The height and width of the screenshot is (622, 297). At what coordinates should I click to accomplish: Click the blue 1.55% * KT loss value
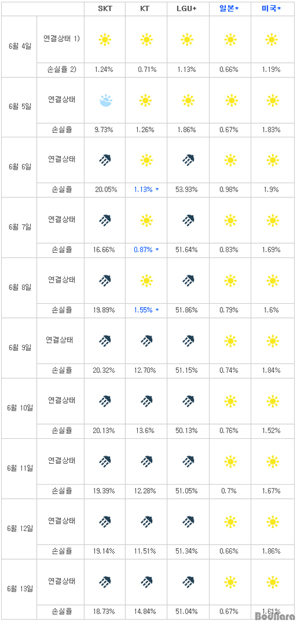pyautogui.click(x=146, y=310)
